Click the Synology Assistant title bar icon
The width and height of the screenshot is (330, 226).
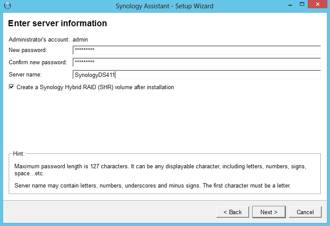coord(7,6)
